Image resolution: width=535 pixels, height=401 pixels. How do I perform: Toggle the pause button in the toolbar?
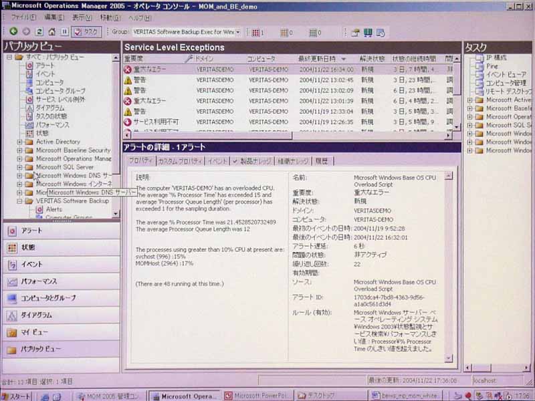click(x=64, y=31)
